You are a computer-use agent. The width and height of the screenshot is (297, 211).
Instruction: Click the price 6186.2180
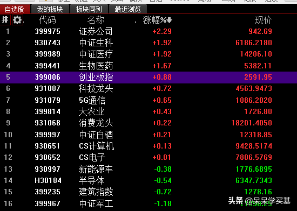pos(254,43)
